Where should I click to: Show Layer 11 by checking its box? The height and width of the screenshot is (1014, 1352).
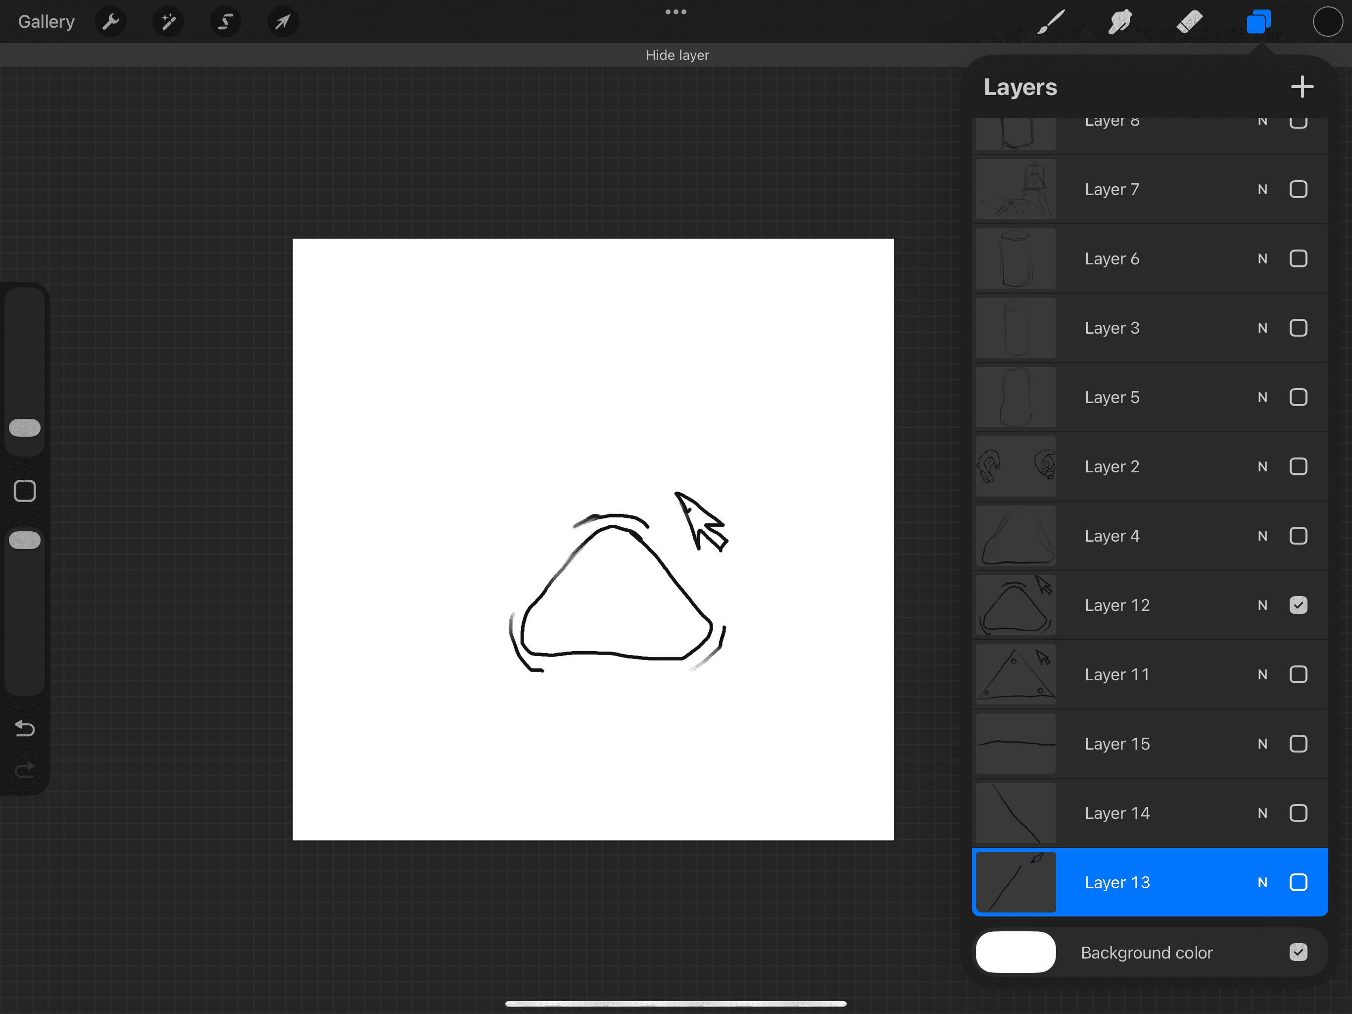(1298, 674)
